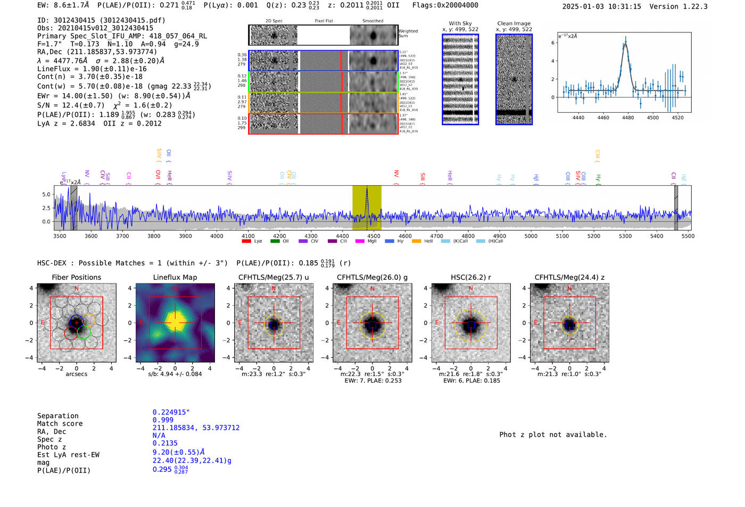
Task: Click the (H)CaII legend swatch
Action: [x=481, y=241]
